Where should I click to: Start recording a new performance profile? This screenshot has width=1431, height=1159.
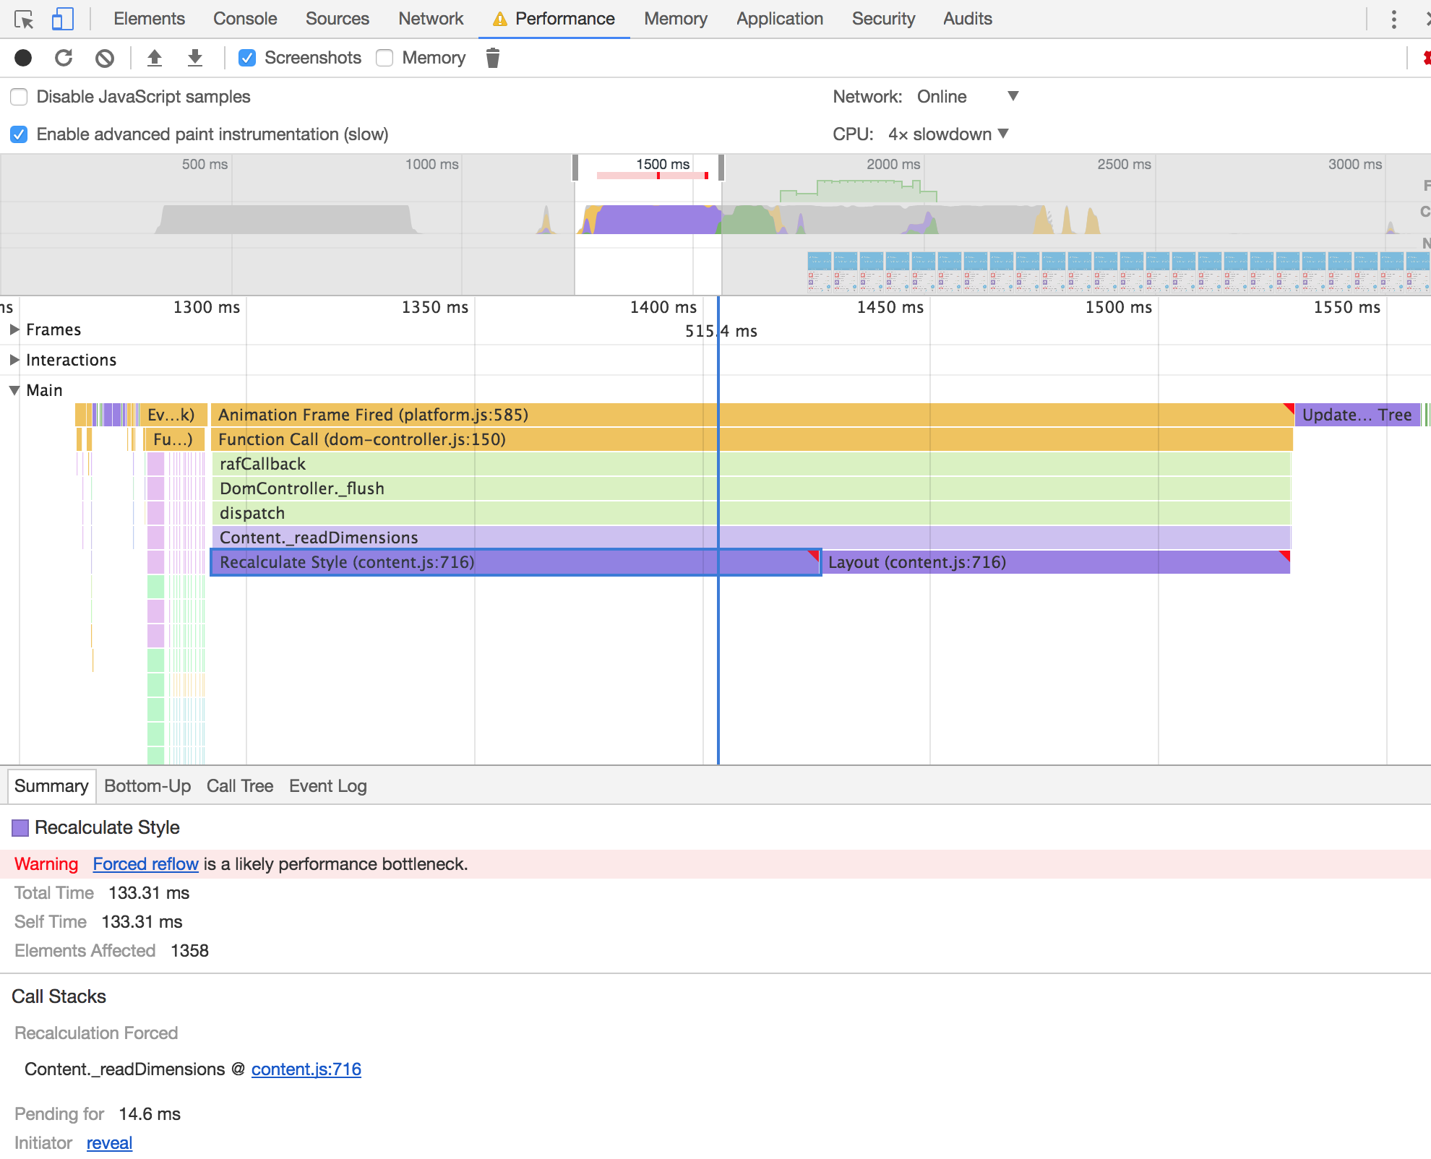click(22, 58)
